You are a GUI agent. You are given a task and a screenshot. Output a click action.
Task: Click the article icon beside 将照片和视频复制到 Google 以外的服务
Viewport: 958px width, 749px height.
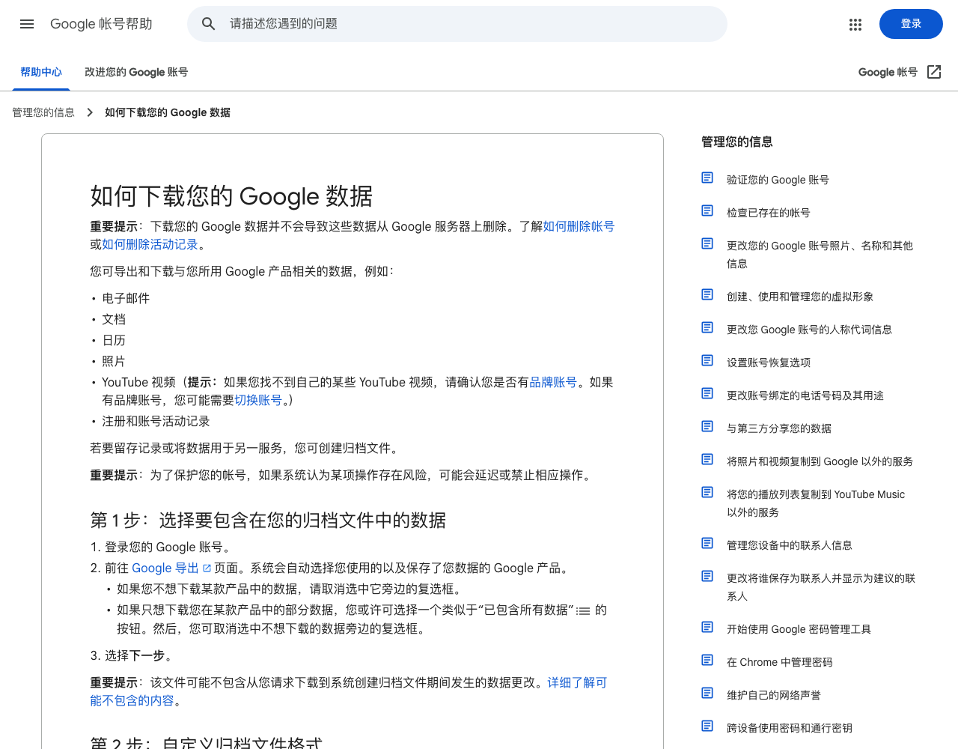(x=707, y=459)
